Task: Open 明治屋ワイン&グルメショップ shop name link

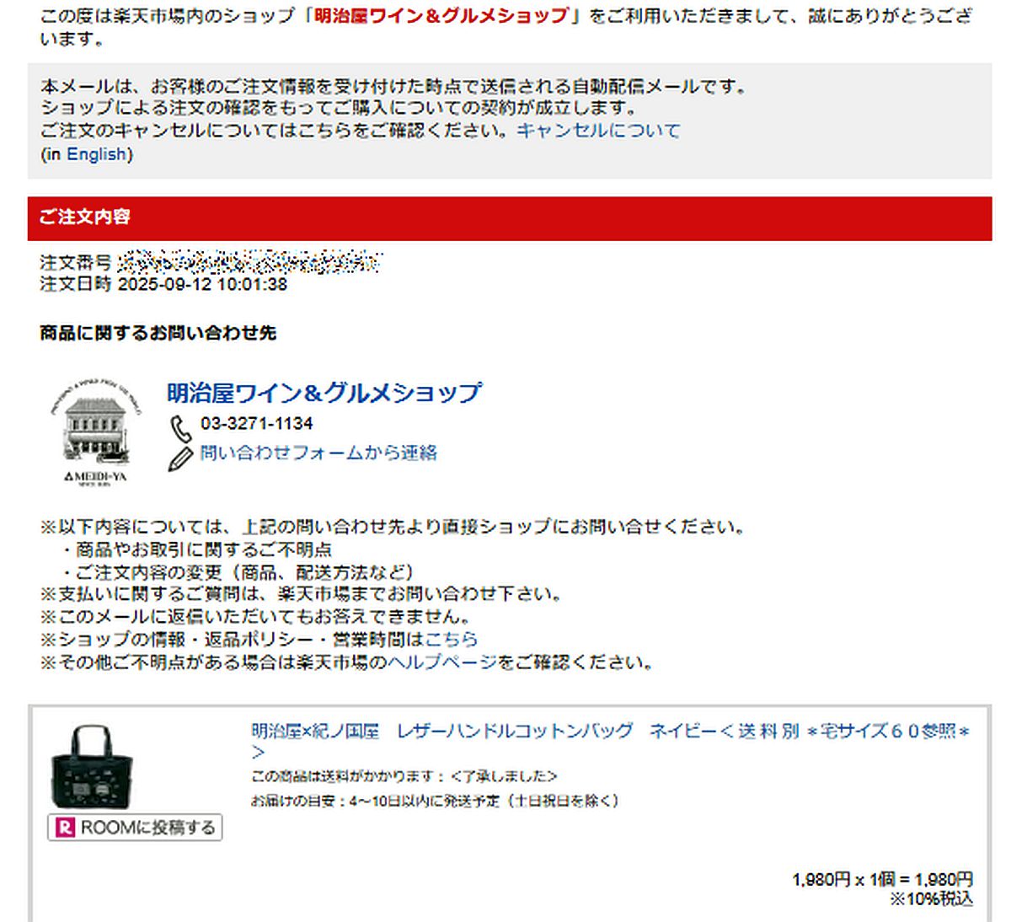Action: (324, 393)
